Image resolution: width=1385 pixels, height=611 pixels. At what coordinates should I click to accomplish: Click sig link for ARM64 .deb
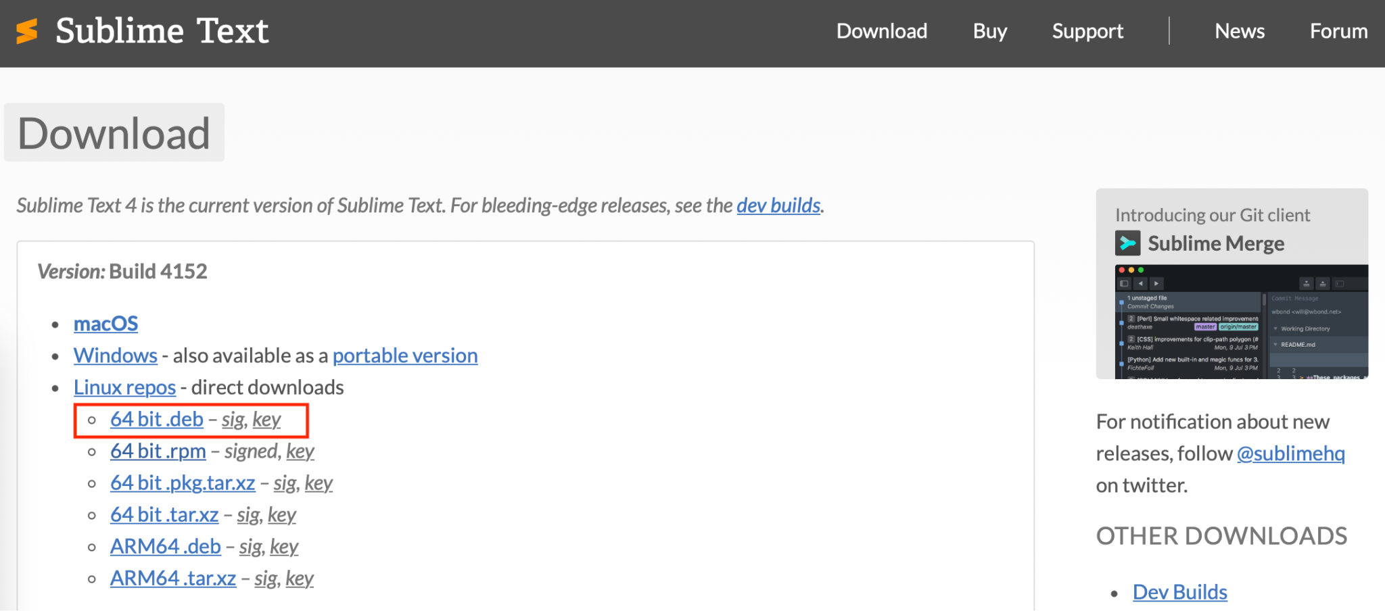250,547
